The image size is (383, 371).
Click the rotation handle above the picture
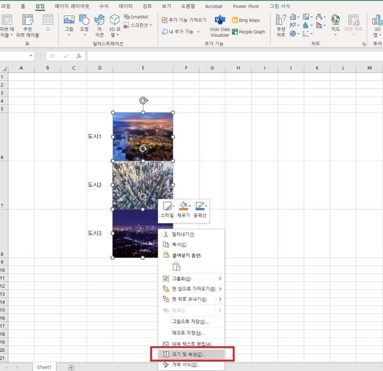pyautogui.click(x=144, y=101)
